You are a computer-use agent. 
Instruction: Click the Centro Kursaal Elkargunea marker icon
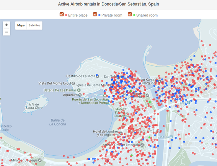tap(160, 81)
